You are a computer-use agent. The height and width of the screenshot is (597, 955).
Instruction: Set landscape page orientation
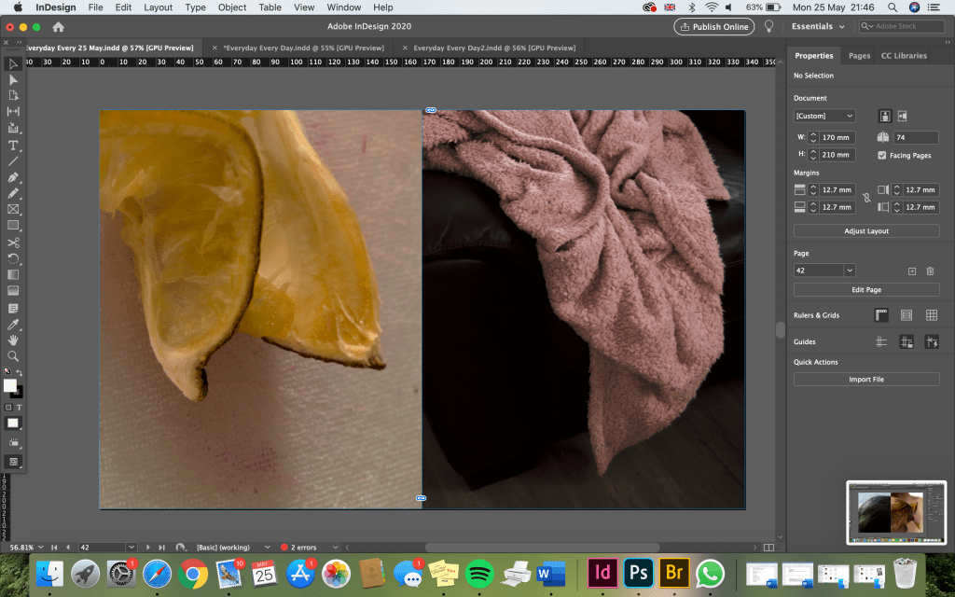click(x=902, y=116)
